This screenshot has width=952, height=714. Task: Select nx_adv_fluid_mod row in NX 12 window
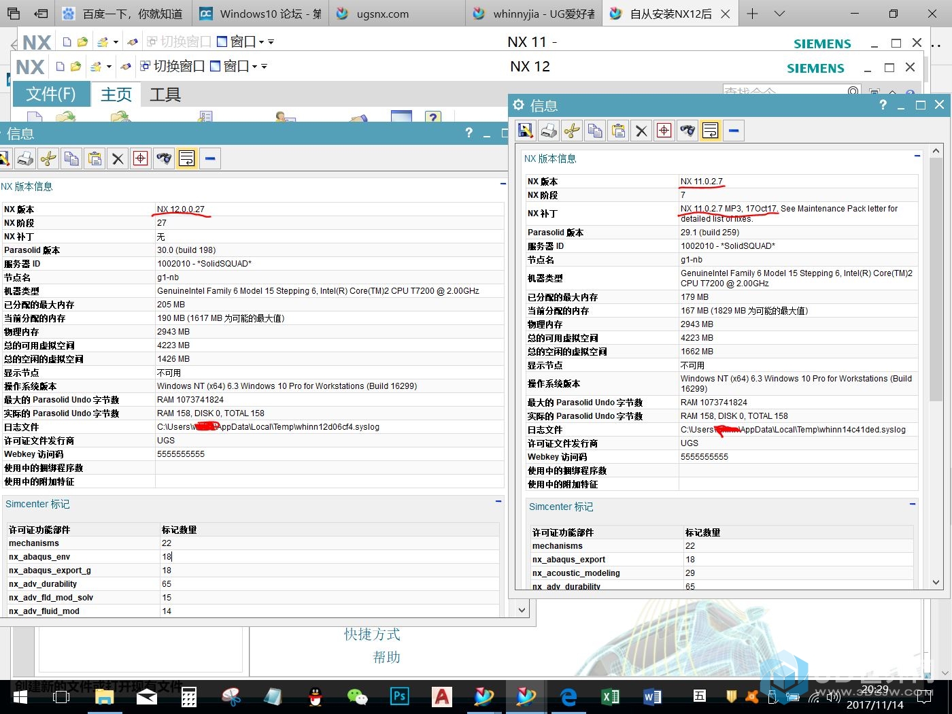click(252, 611)
